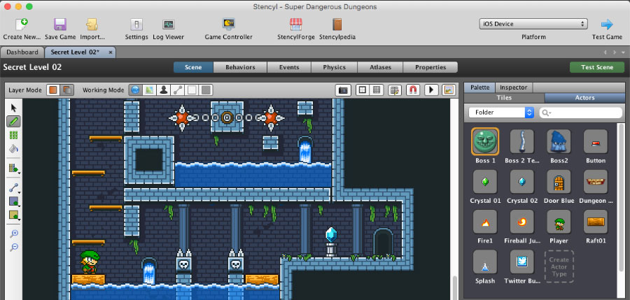630x300 pixels.
Task: Open the Inspector tab
Action: click(x=513, y=87)
